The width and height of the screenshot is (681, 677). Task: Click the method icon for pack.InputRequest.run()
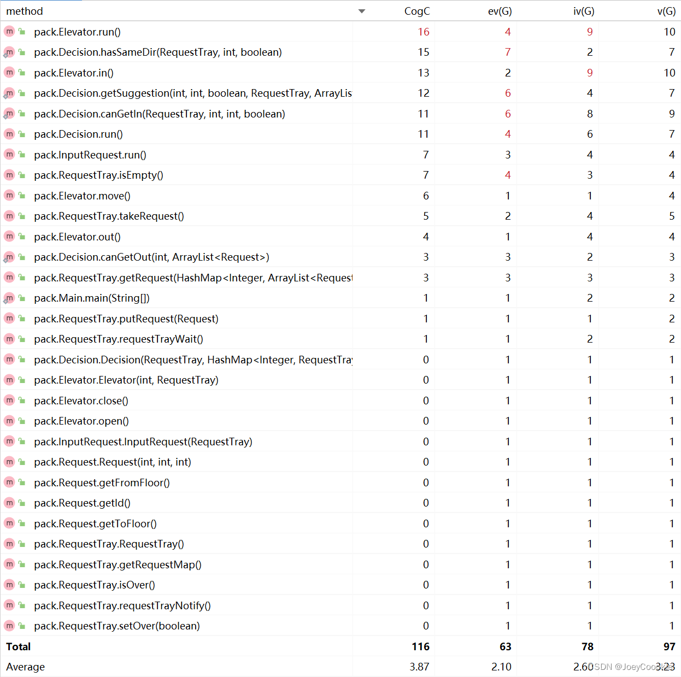(9, 155)
